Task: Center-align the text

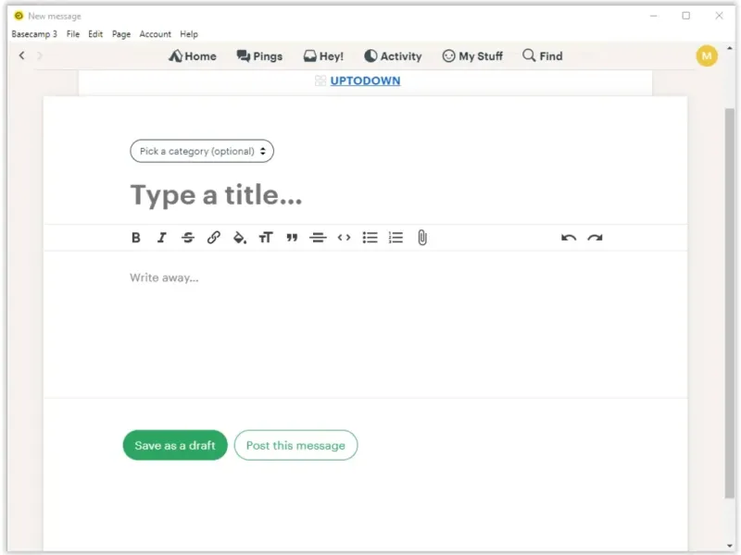Action: [318, 238]
